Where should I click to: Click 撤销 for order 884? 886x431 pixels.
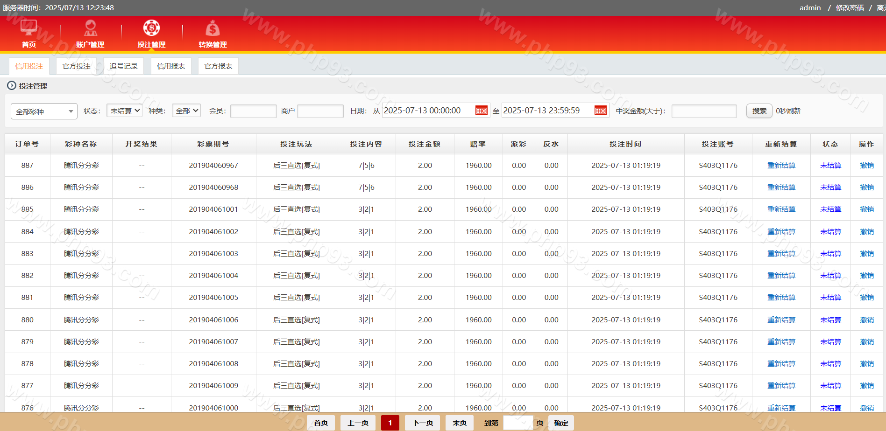point(866,232)
